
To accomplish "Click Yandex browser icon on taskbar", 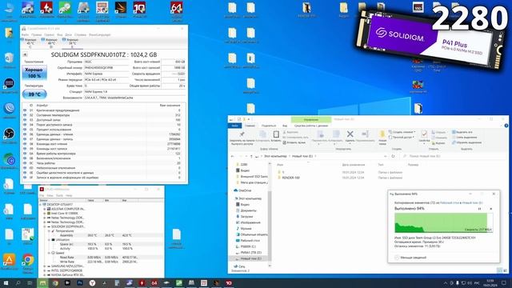I will pos(92,282).
